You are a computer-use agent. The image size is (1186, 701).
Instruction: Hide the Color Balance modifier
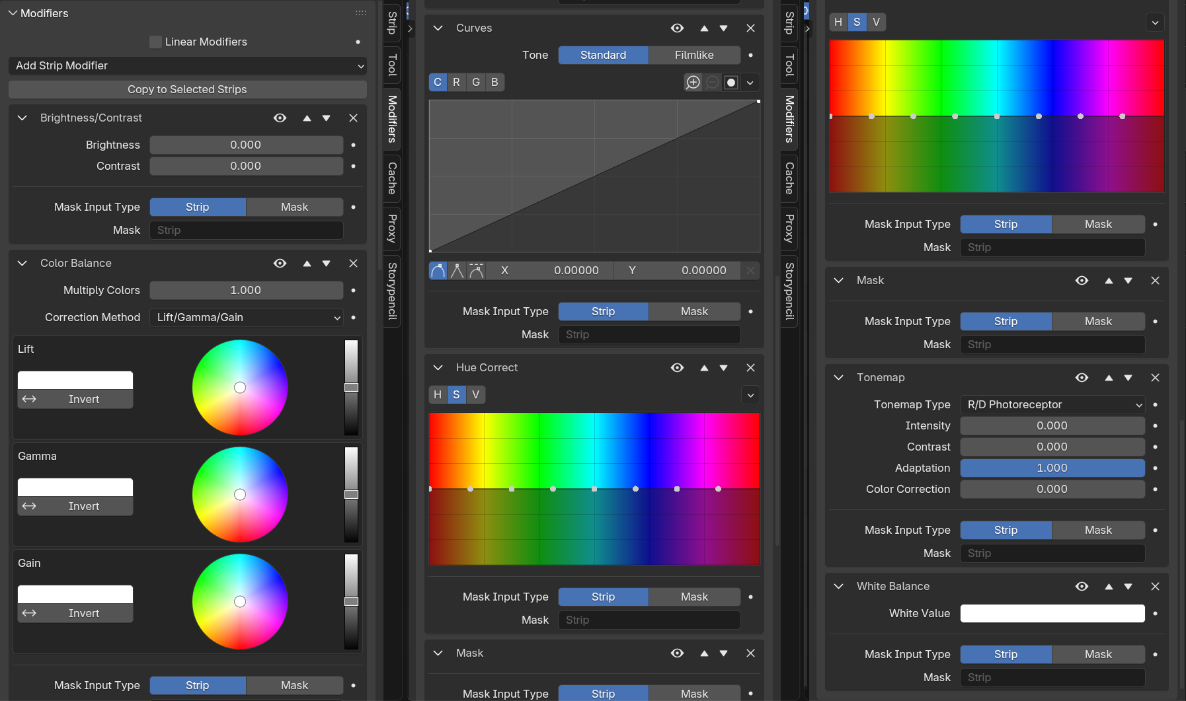click(280, 263)
